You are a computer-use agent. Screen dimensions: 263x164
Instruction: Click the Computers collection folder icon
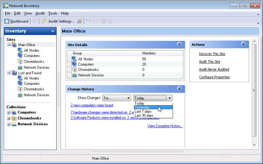(14, 112)
